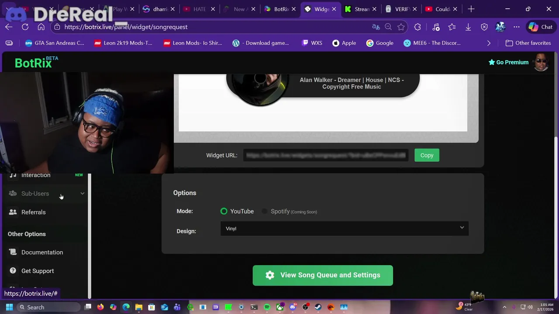This screenshot has height=314, width=559.
Task: Click the address bar URL
Action: coord(126,27)
